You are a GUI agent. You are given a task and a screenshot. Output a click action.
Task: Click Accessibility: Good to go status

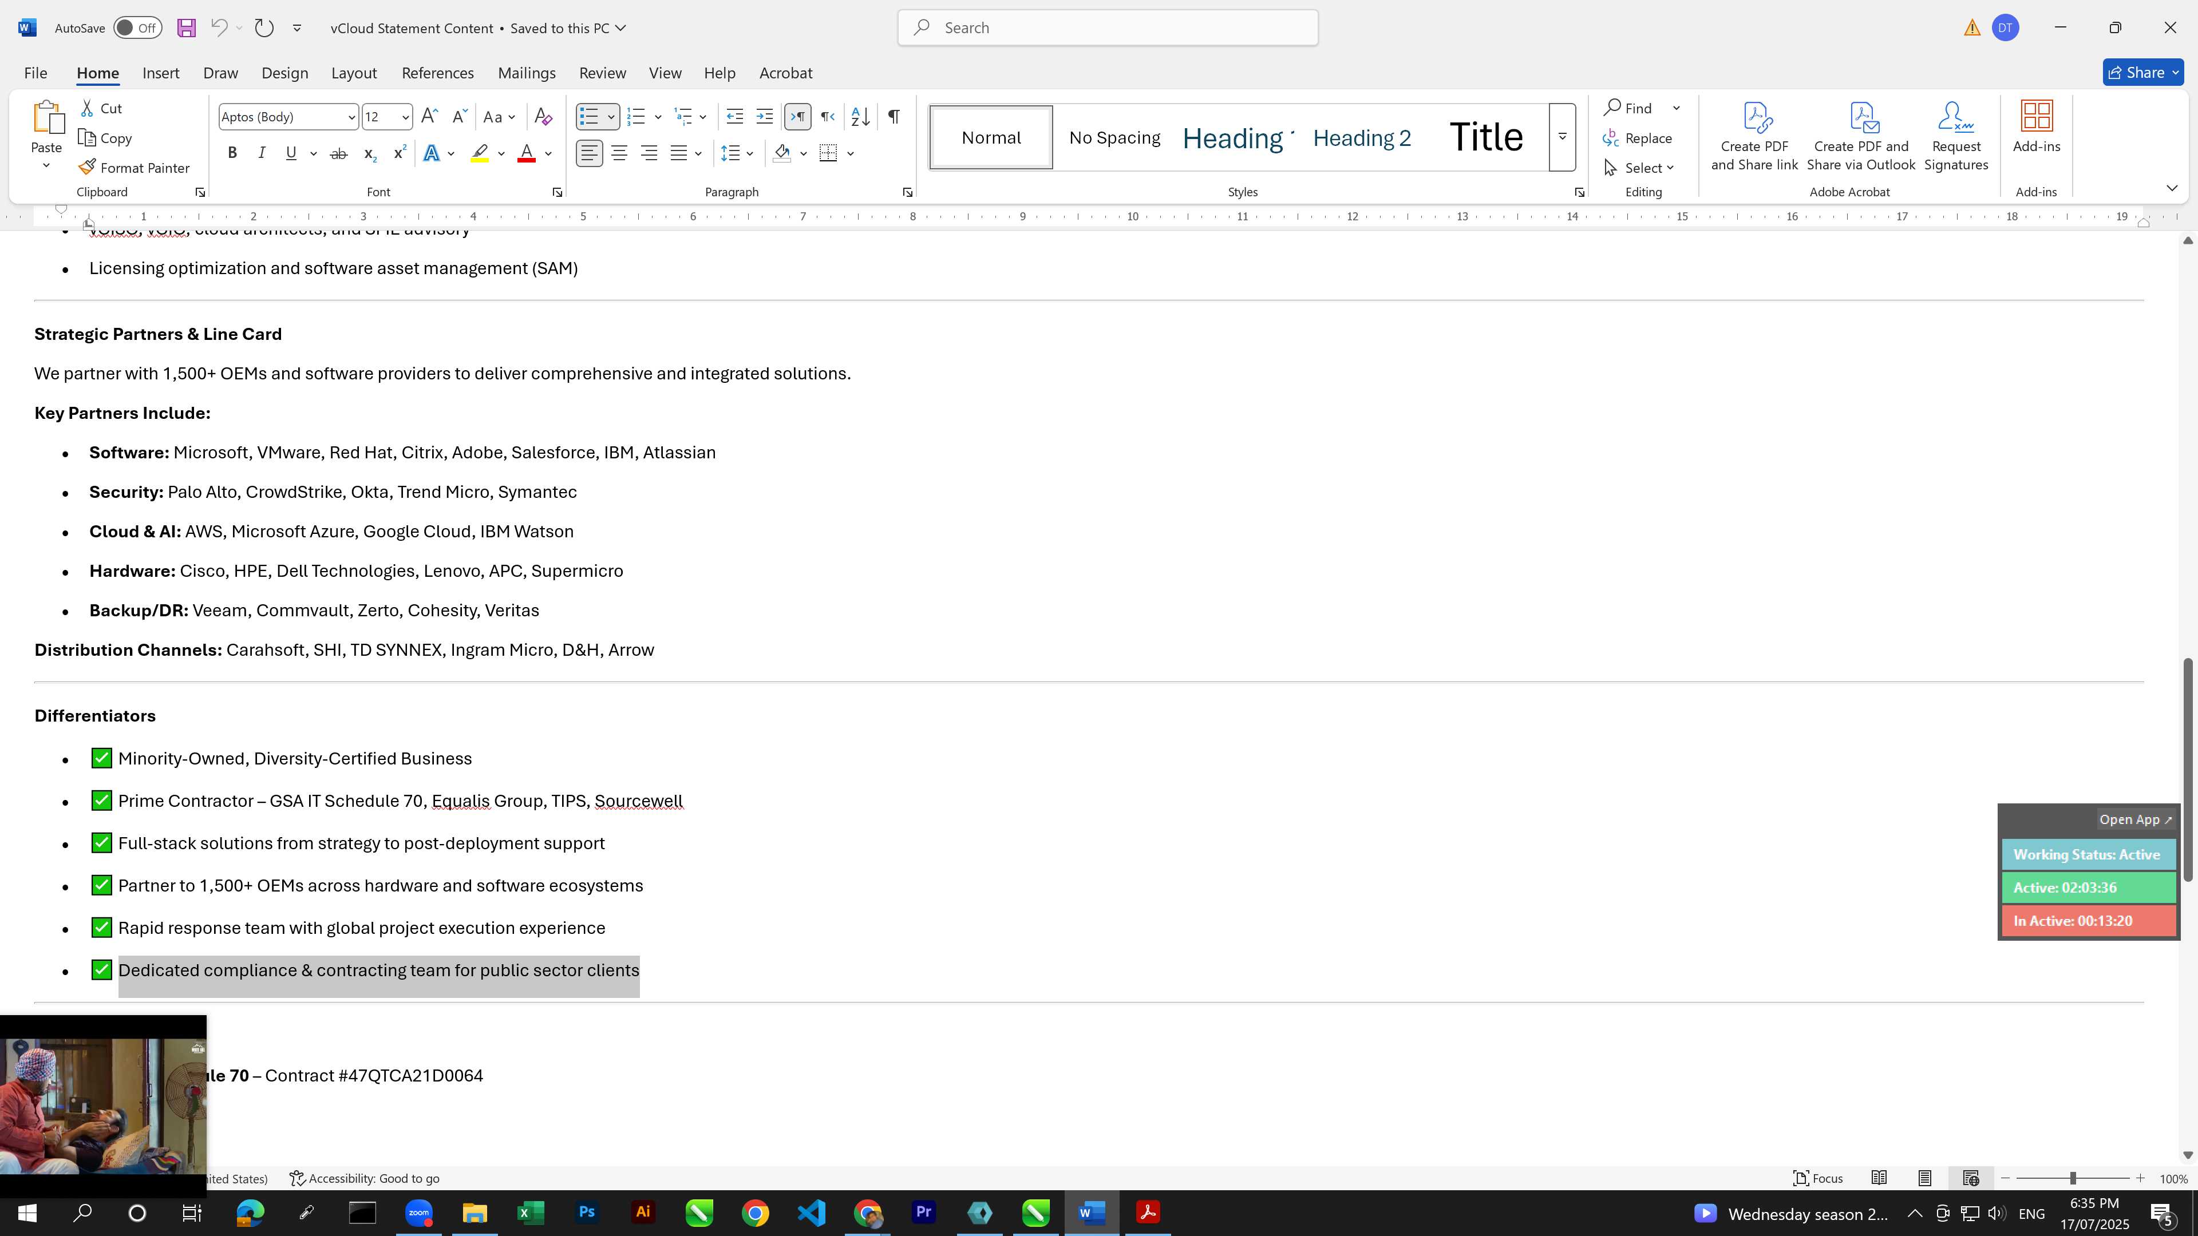pos(365,1178)
